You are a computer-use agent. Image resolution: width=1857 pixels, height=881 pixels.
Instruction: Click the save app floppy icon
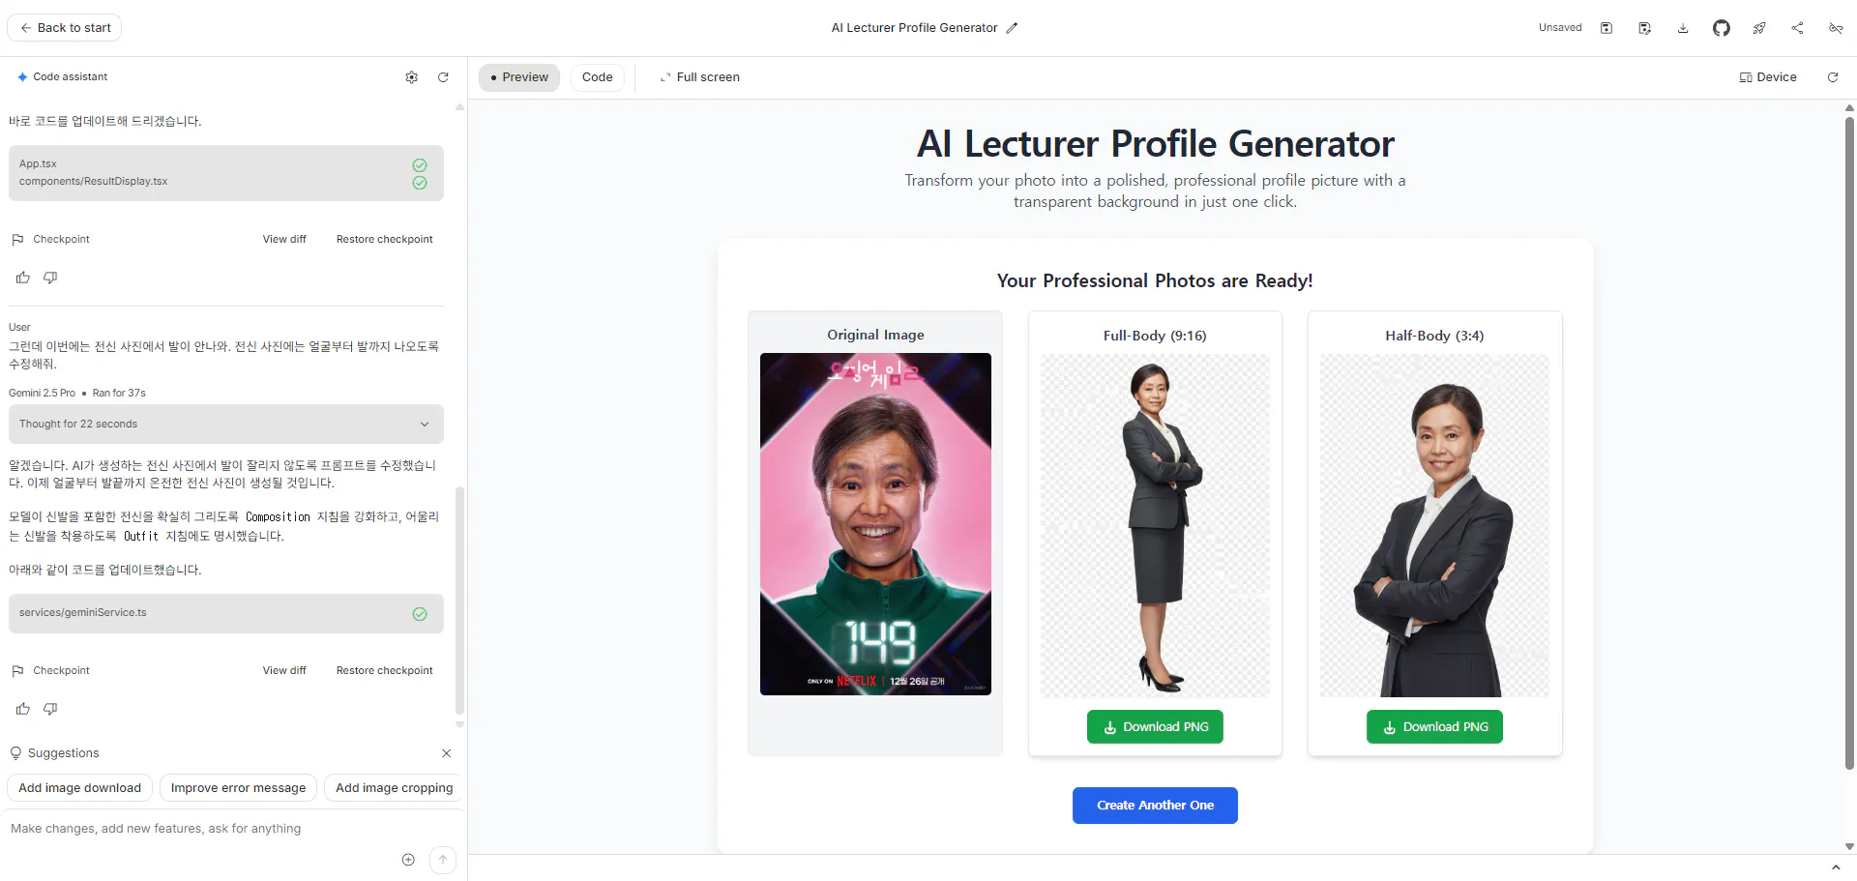pyautogui.click(x=1606, y=28)
